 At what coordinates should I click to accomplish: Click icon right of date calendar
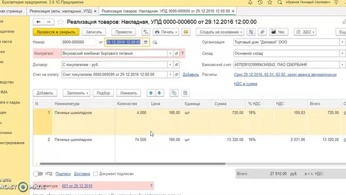(x=155, y=42)
